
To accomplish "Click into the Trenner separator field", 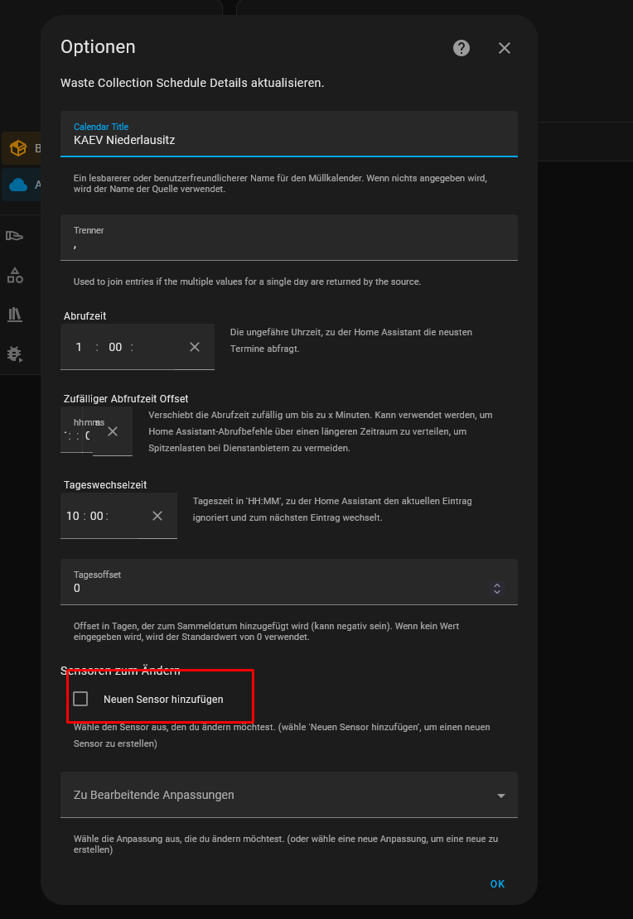I will pyautogui.click(x=288, y=238).
